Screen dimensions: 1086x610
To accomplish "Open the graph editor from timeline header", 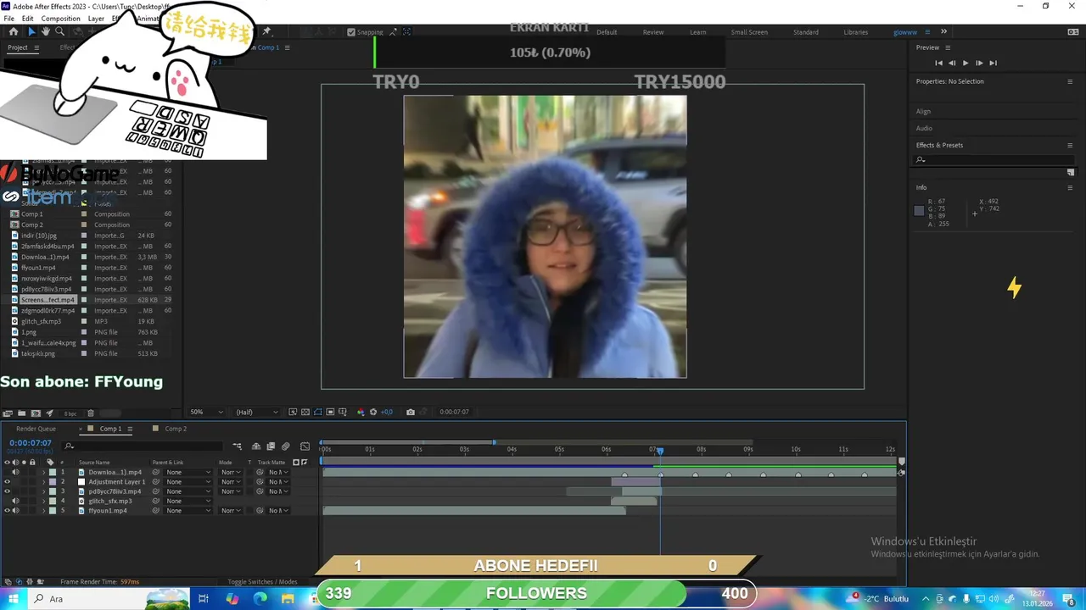I will tap(305, 446).
